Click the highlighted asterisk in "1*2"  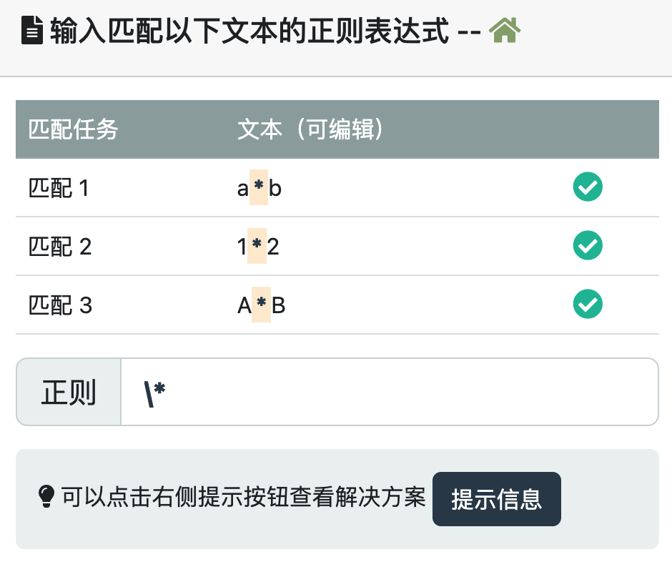[x=257, y=247]
